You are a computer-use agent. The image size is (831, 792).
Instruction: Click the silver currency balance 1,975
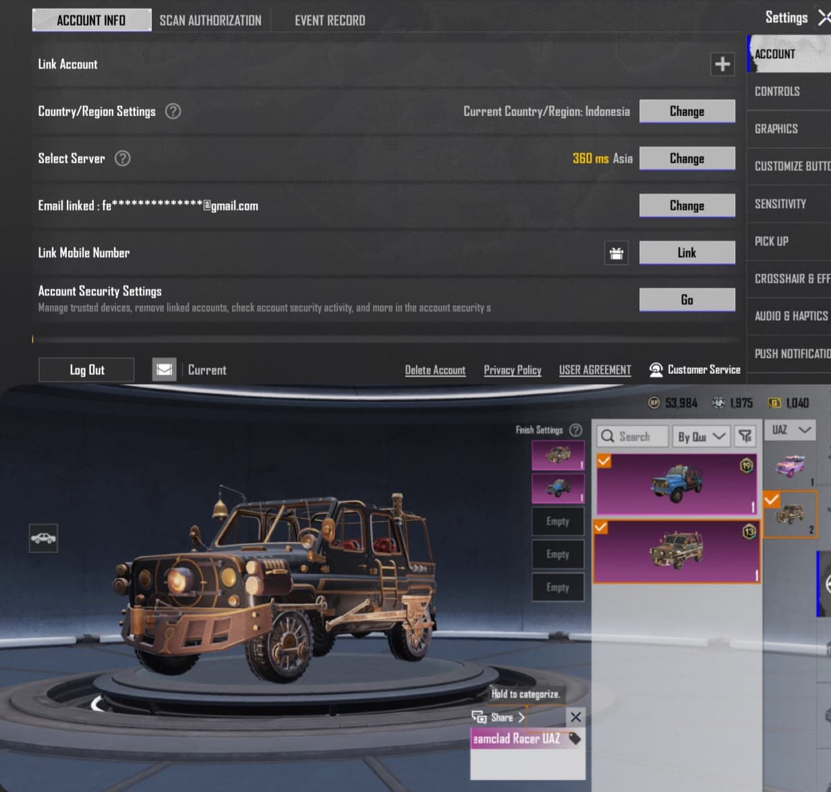click(x=733, y=403)
